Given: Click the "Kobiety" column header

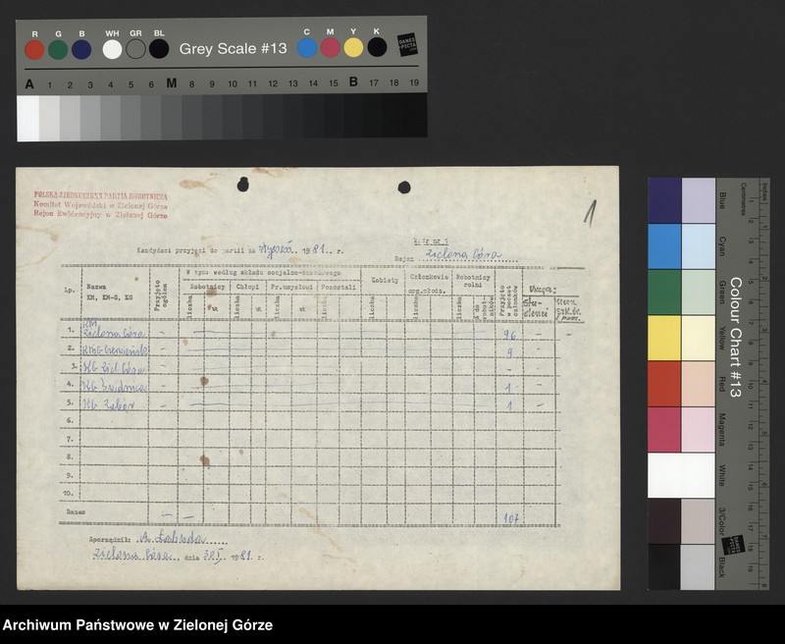Looking at the screenshot, I should pyautogui.click(x=385, y=281).
